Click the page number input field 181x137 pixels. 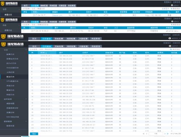point(156,134)
